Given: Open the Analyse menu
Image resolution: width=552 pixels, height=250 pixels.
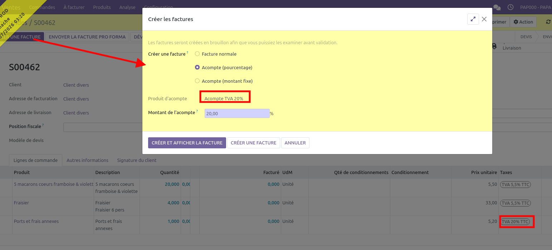Looking at the screenshot, I should click(x=127, y=7).
